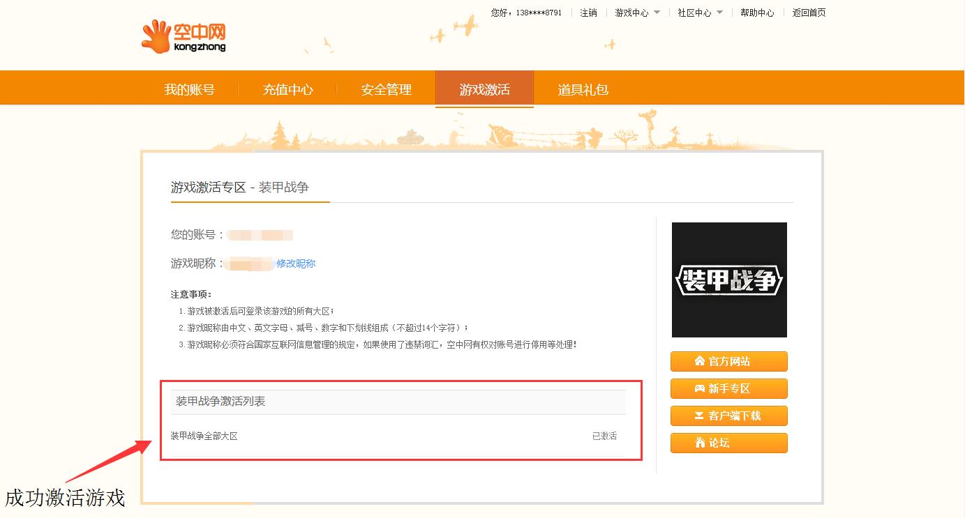Click the 修改昵称 link
The image size is (965, 518).
tap(296, 264)
